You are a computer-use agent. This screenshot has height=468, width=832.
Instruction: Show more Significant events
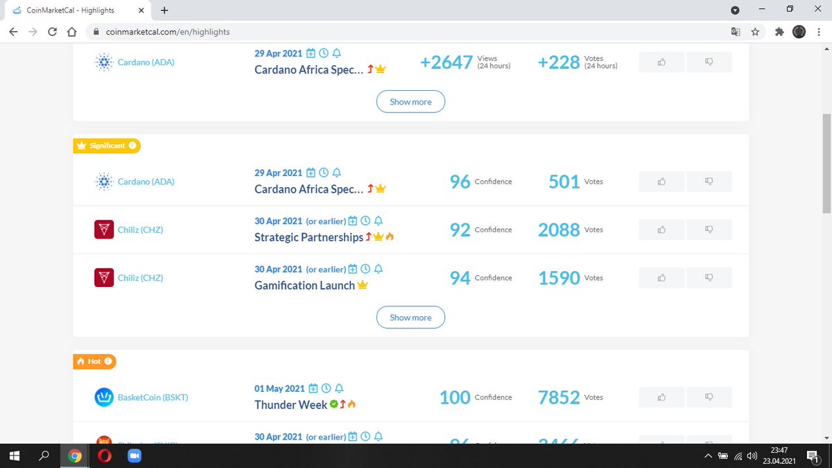click(410, 318)
